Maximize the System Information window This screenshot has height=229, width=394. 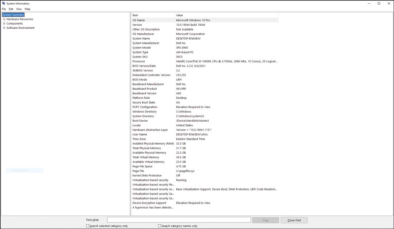(379, 4)
